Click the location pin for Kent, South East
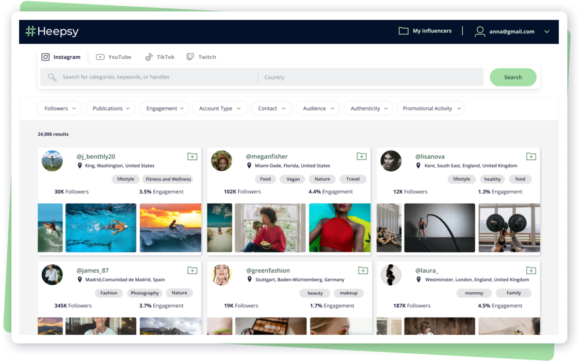Image resolution: width=582 pixels, height=361 pixels. pyautogui.click(x=419, y=165)
